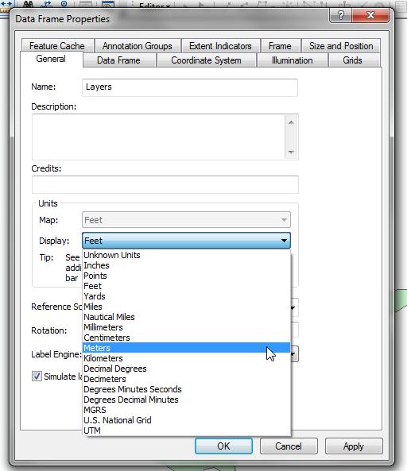Click the Cancel button
The image size is (407, 471).
[289, 446]
